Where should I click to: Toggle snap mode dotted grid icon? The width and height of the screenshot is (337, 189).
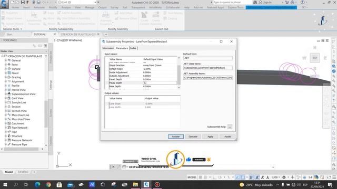coord(206,177)
